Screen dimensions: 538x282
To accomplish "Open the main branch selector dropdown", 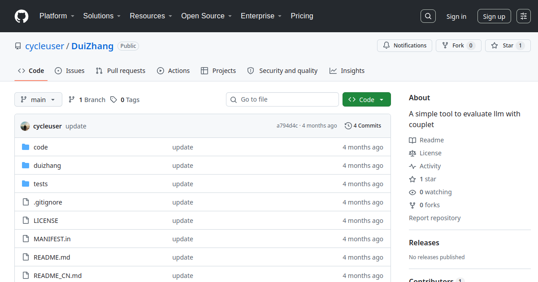I will click(38, 99).
